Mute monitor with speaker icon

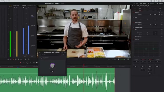[x=119, y=59]
